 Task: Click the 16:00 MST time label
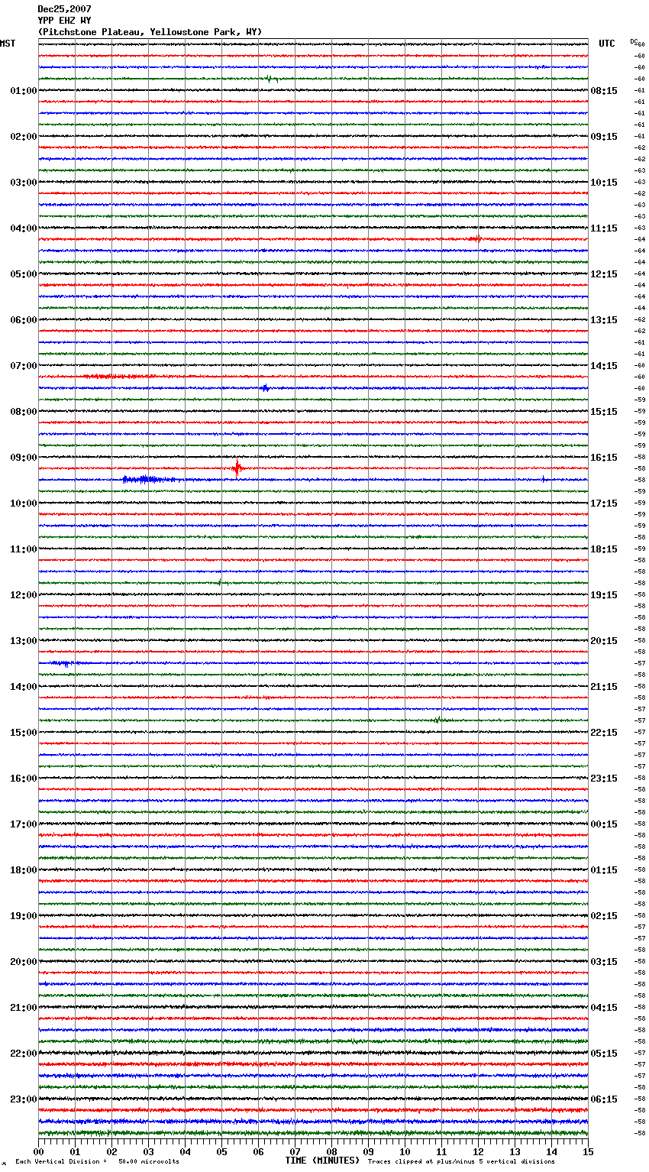24,779
